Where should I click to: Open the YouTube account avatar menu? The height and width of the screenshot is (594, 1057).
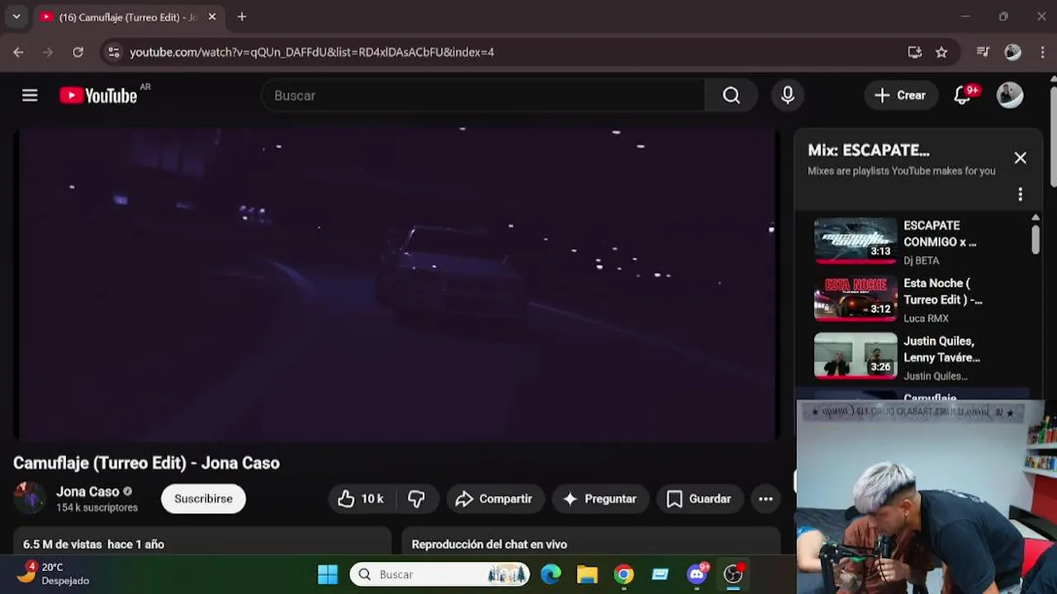(x=1010, y=96)
